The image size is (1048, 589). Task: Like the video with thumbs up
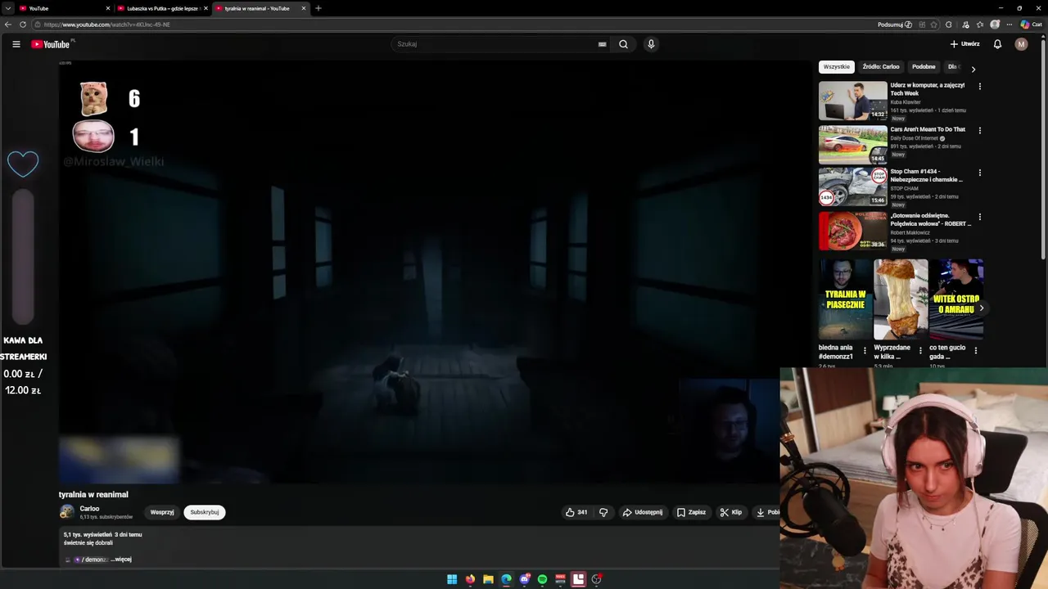point(576,512)
